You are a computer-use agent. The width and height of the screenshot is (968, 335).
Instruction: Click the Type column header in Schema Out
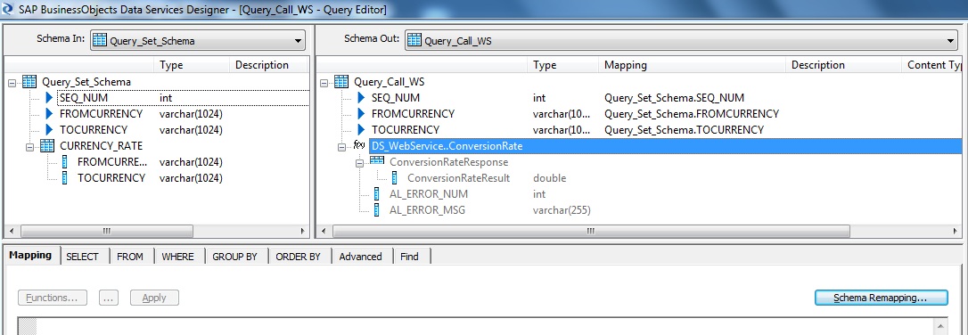(563, 65)
